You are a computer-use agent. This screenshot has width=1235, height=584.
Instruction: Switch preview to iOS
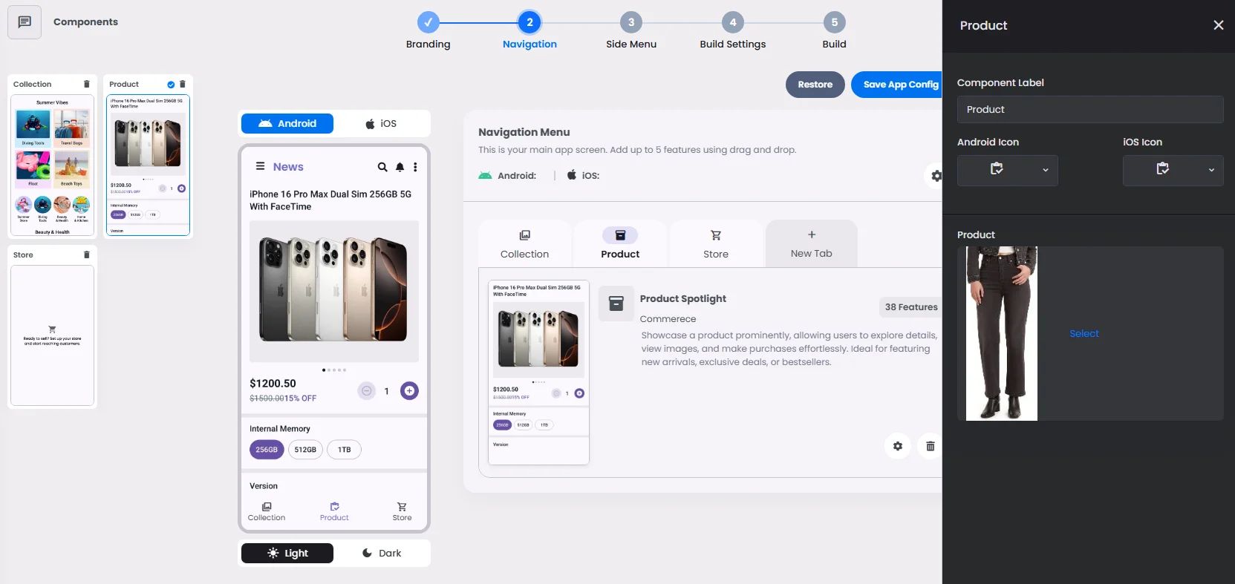click(x=381, y=123)
